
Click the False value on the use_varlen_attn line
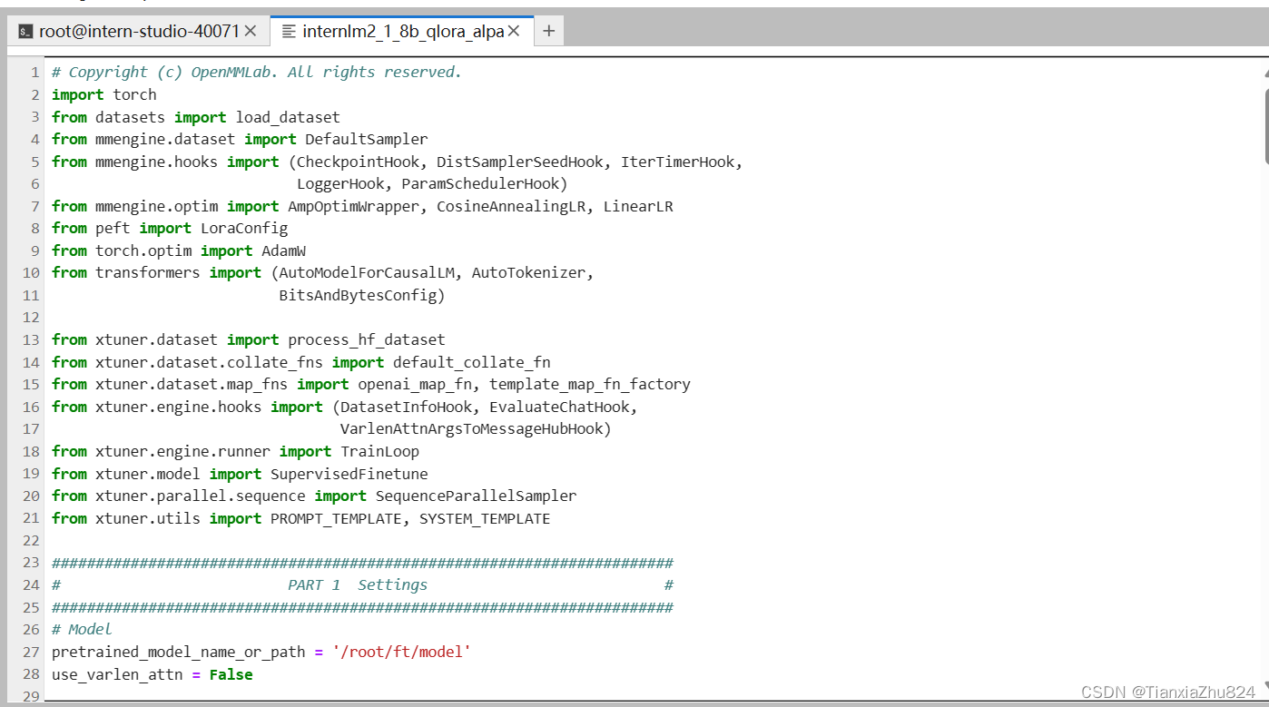tap(231, 674)
